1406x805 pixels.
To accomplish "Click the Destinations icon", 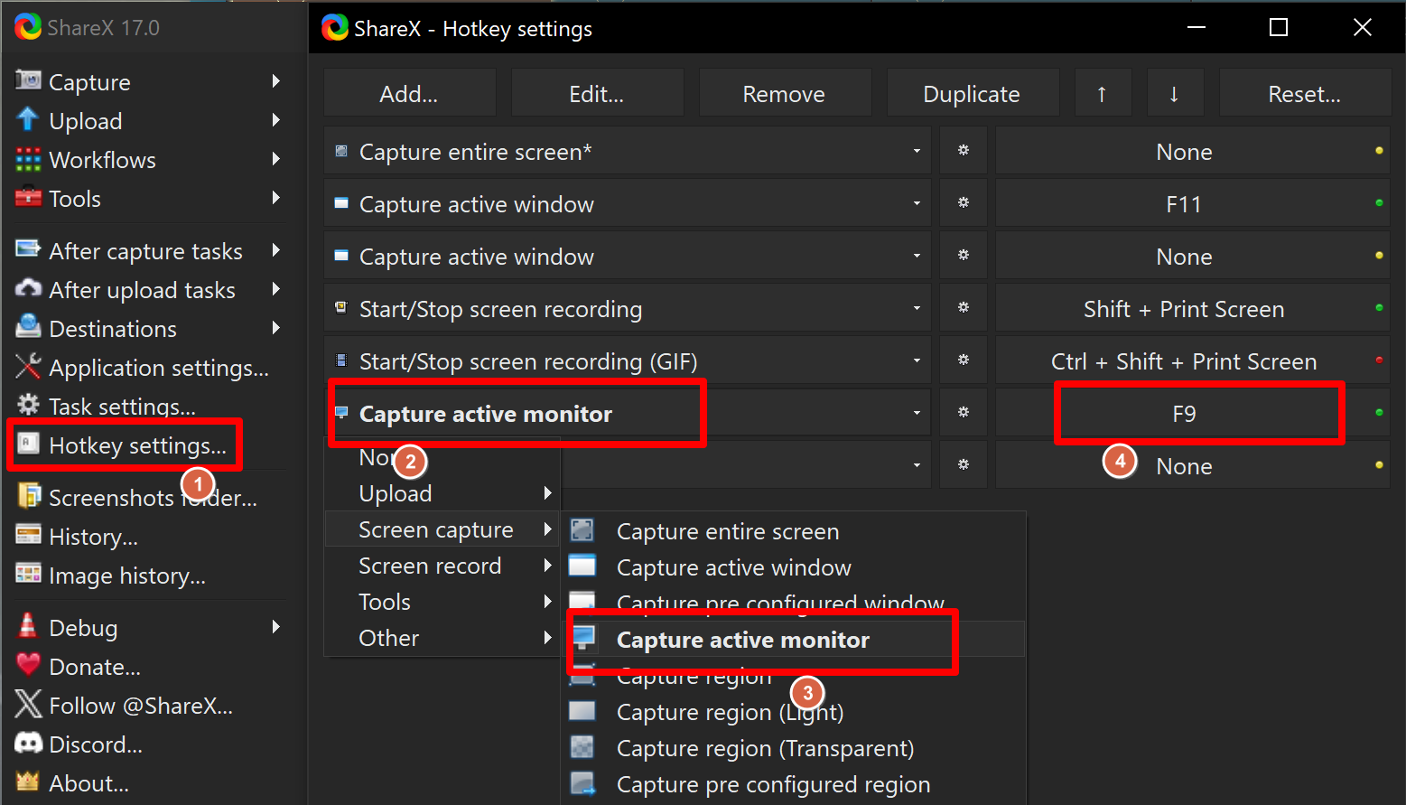I will point(28,326).
